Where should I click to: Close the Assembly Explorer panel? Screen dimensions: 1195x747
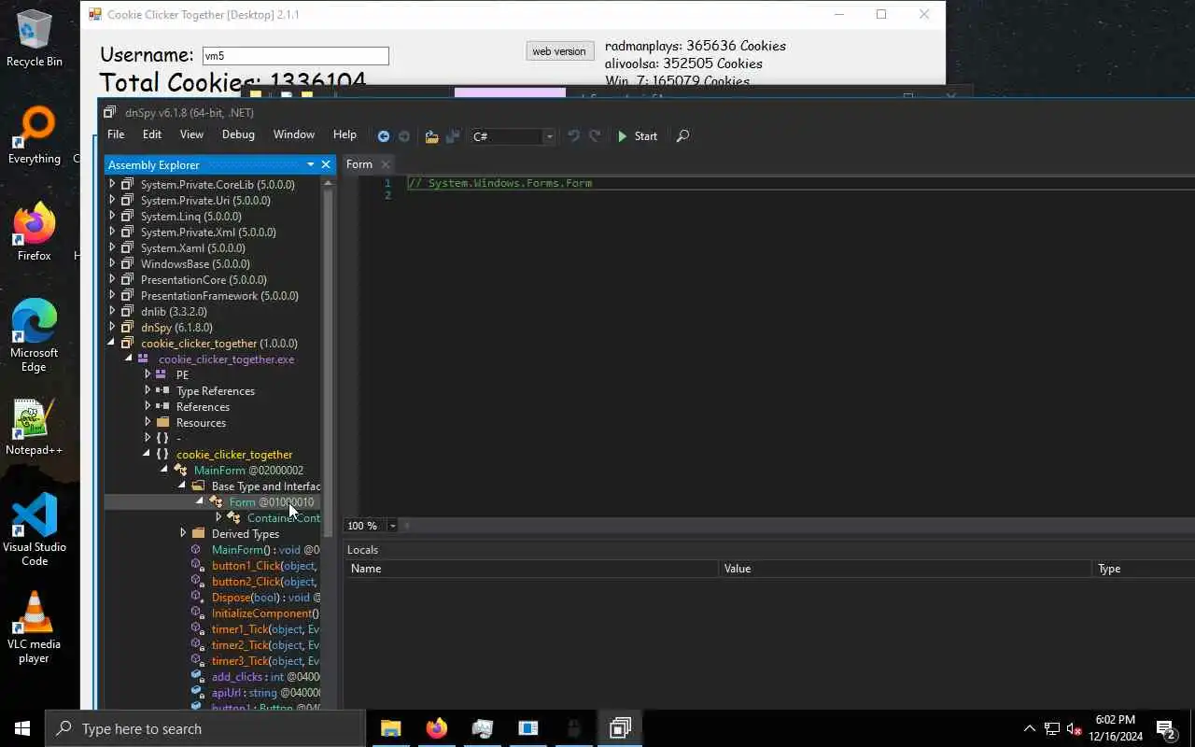[x=326, y=164]
